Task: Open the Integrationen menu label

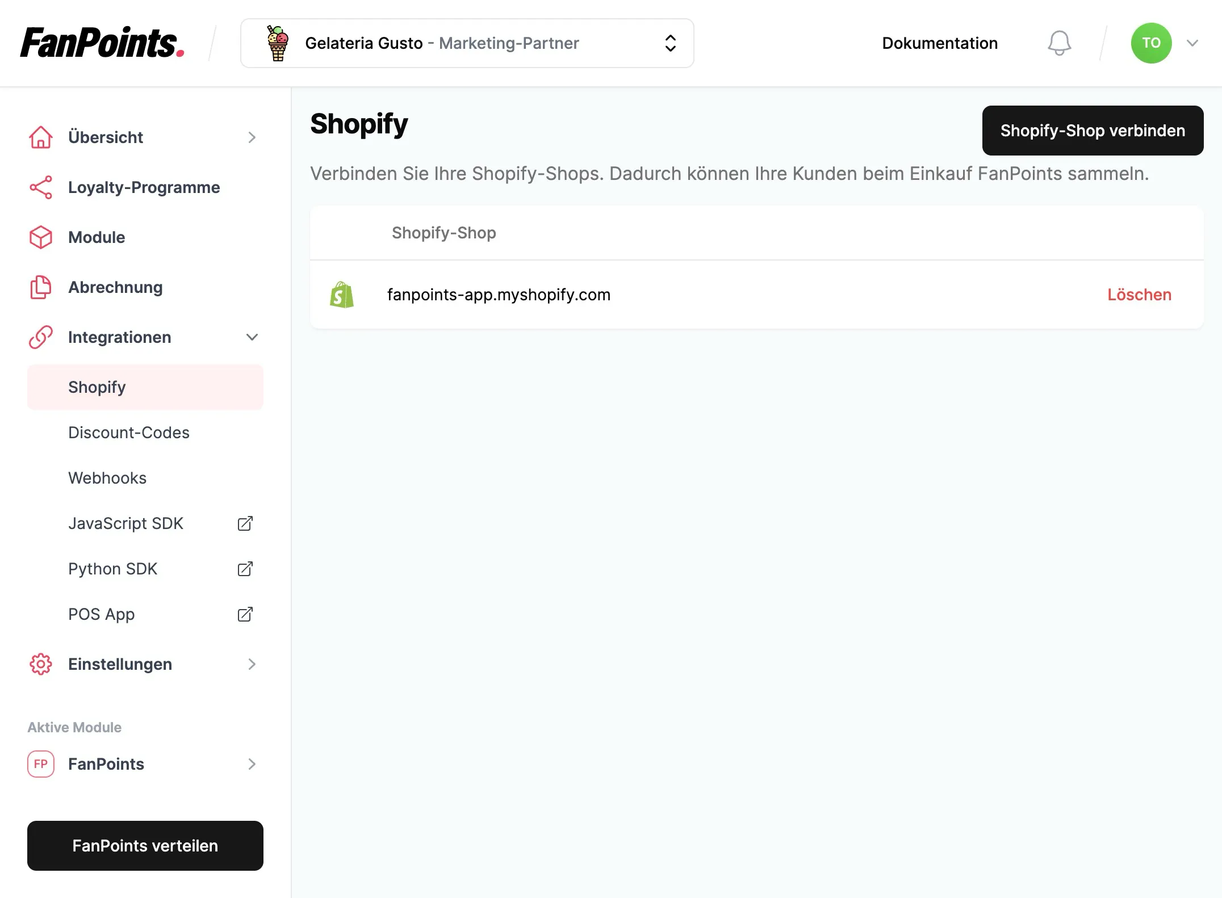Action: pyautogui.click(x=119, y=337)
